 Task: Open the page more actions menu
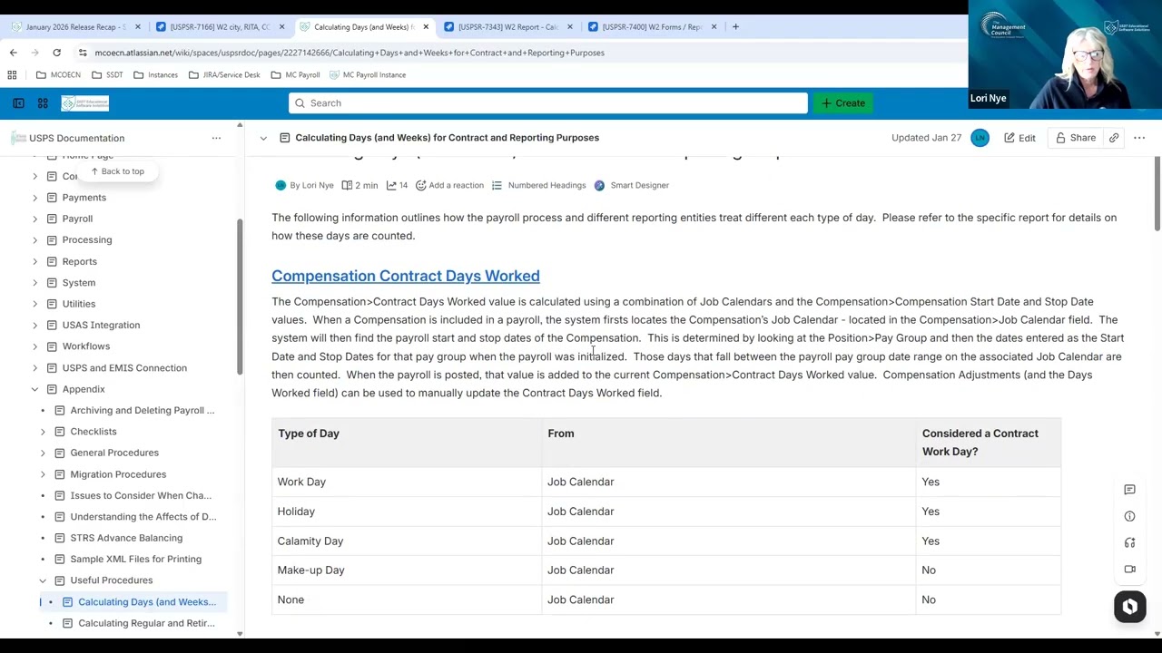tap(1139, 138)
